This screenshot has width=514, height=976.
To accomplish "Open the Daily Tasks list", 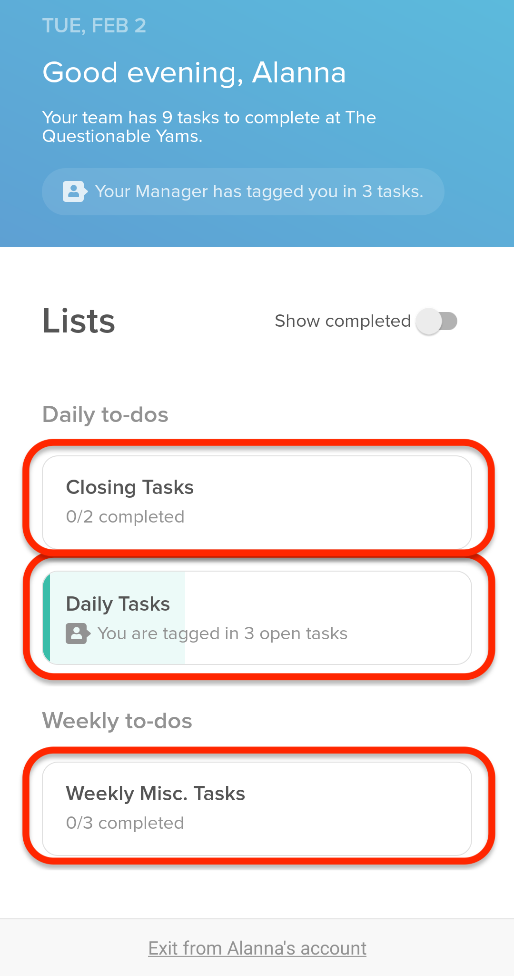I will point(257,618).
